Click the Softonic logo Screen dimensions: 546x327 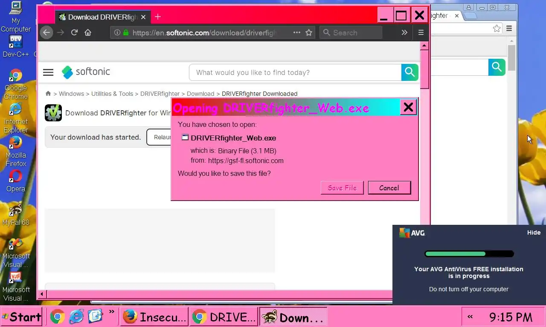point(86,72)
